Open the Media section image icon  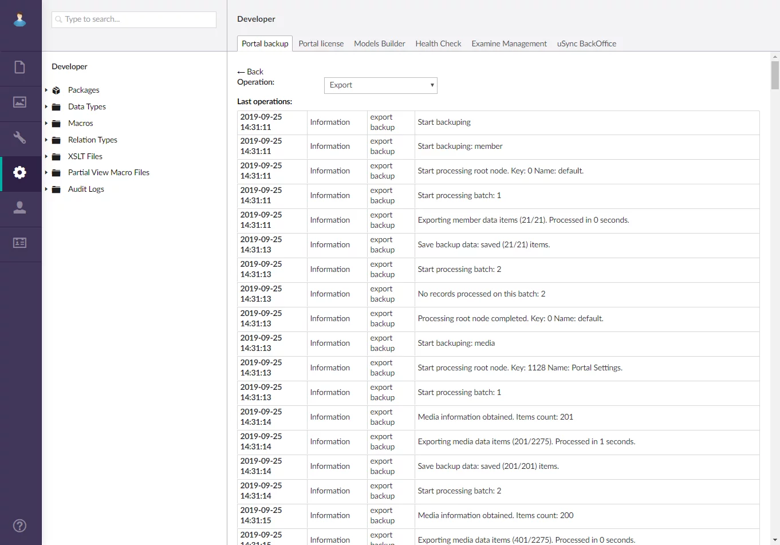pos(20,102)
